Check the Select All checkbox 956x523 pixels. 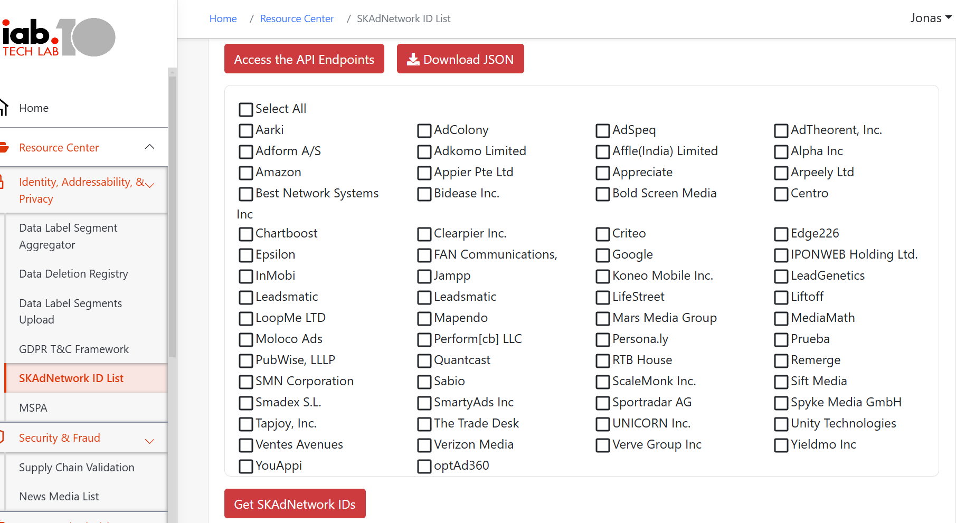coord(245,110)
